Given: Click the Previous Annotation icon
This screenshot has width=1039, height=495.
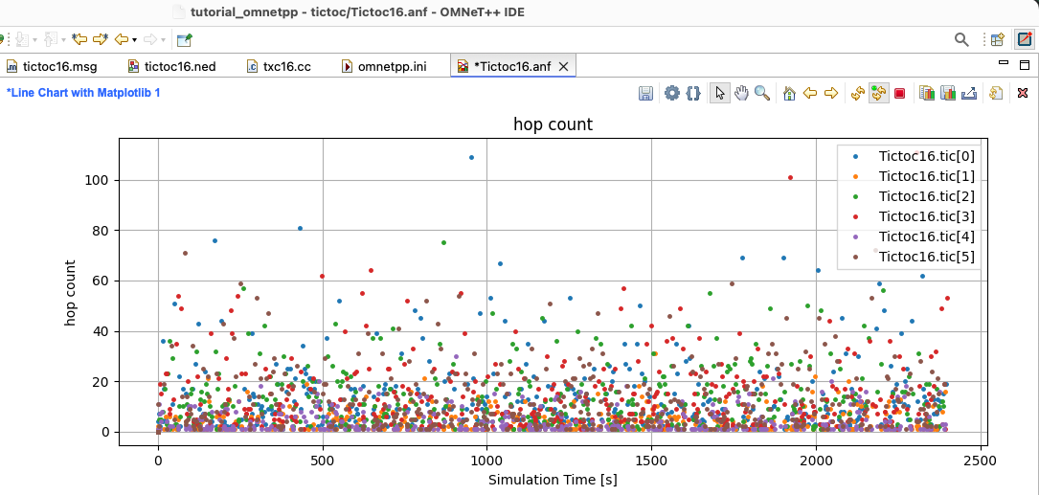Looking at the screenshot, I should point(51,40).
